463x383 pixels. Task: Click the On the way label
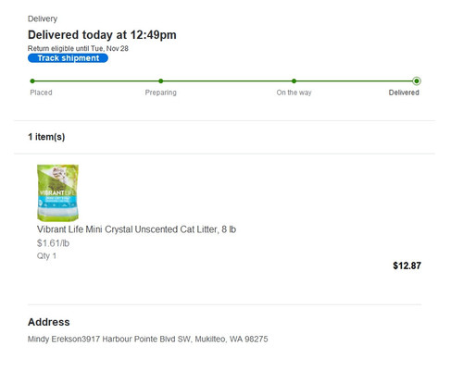294,93
